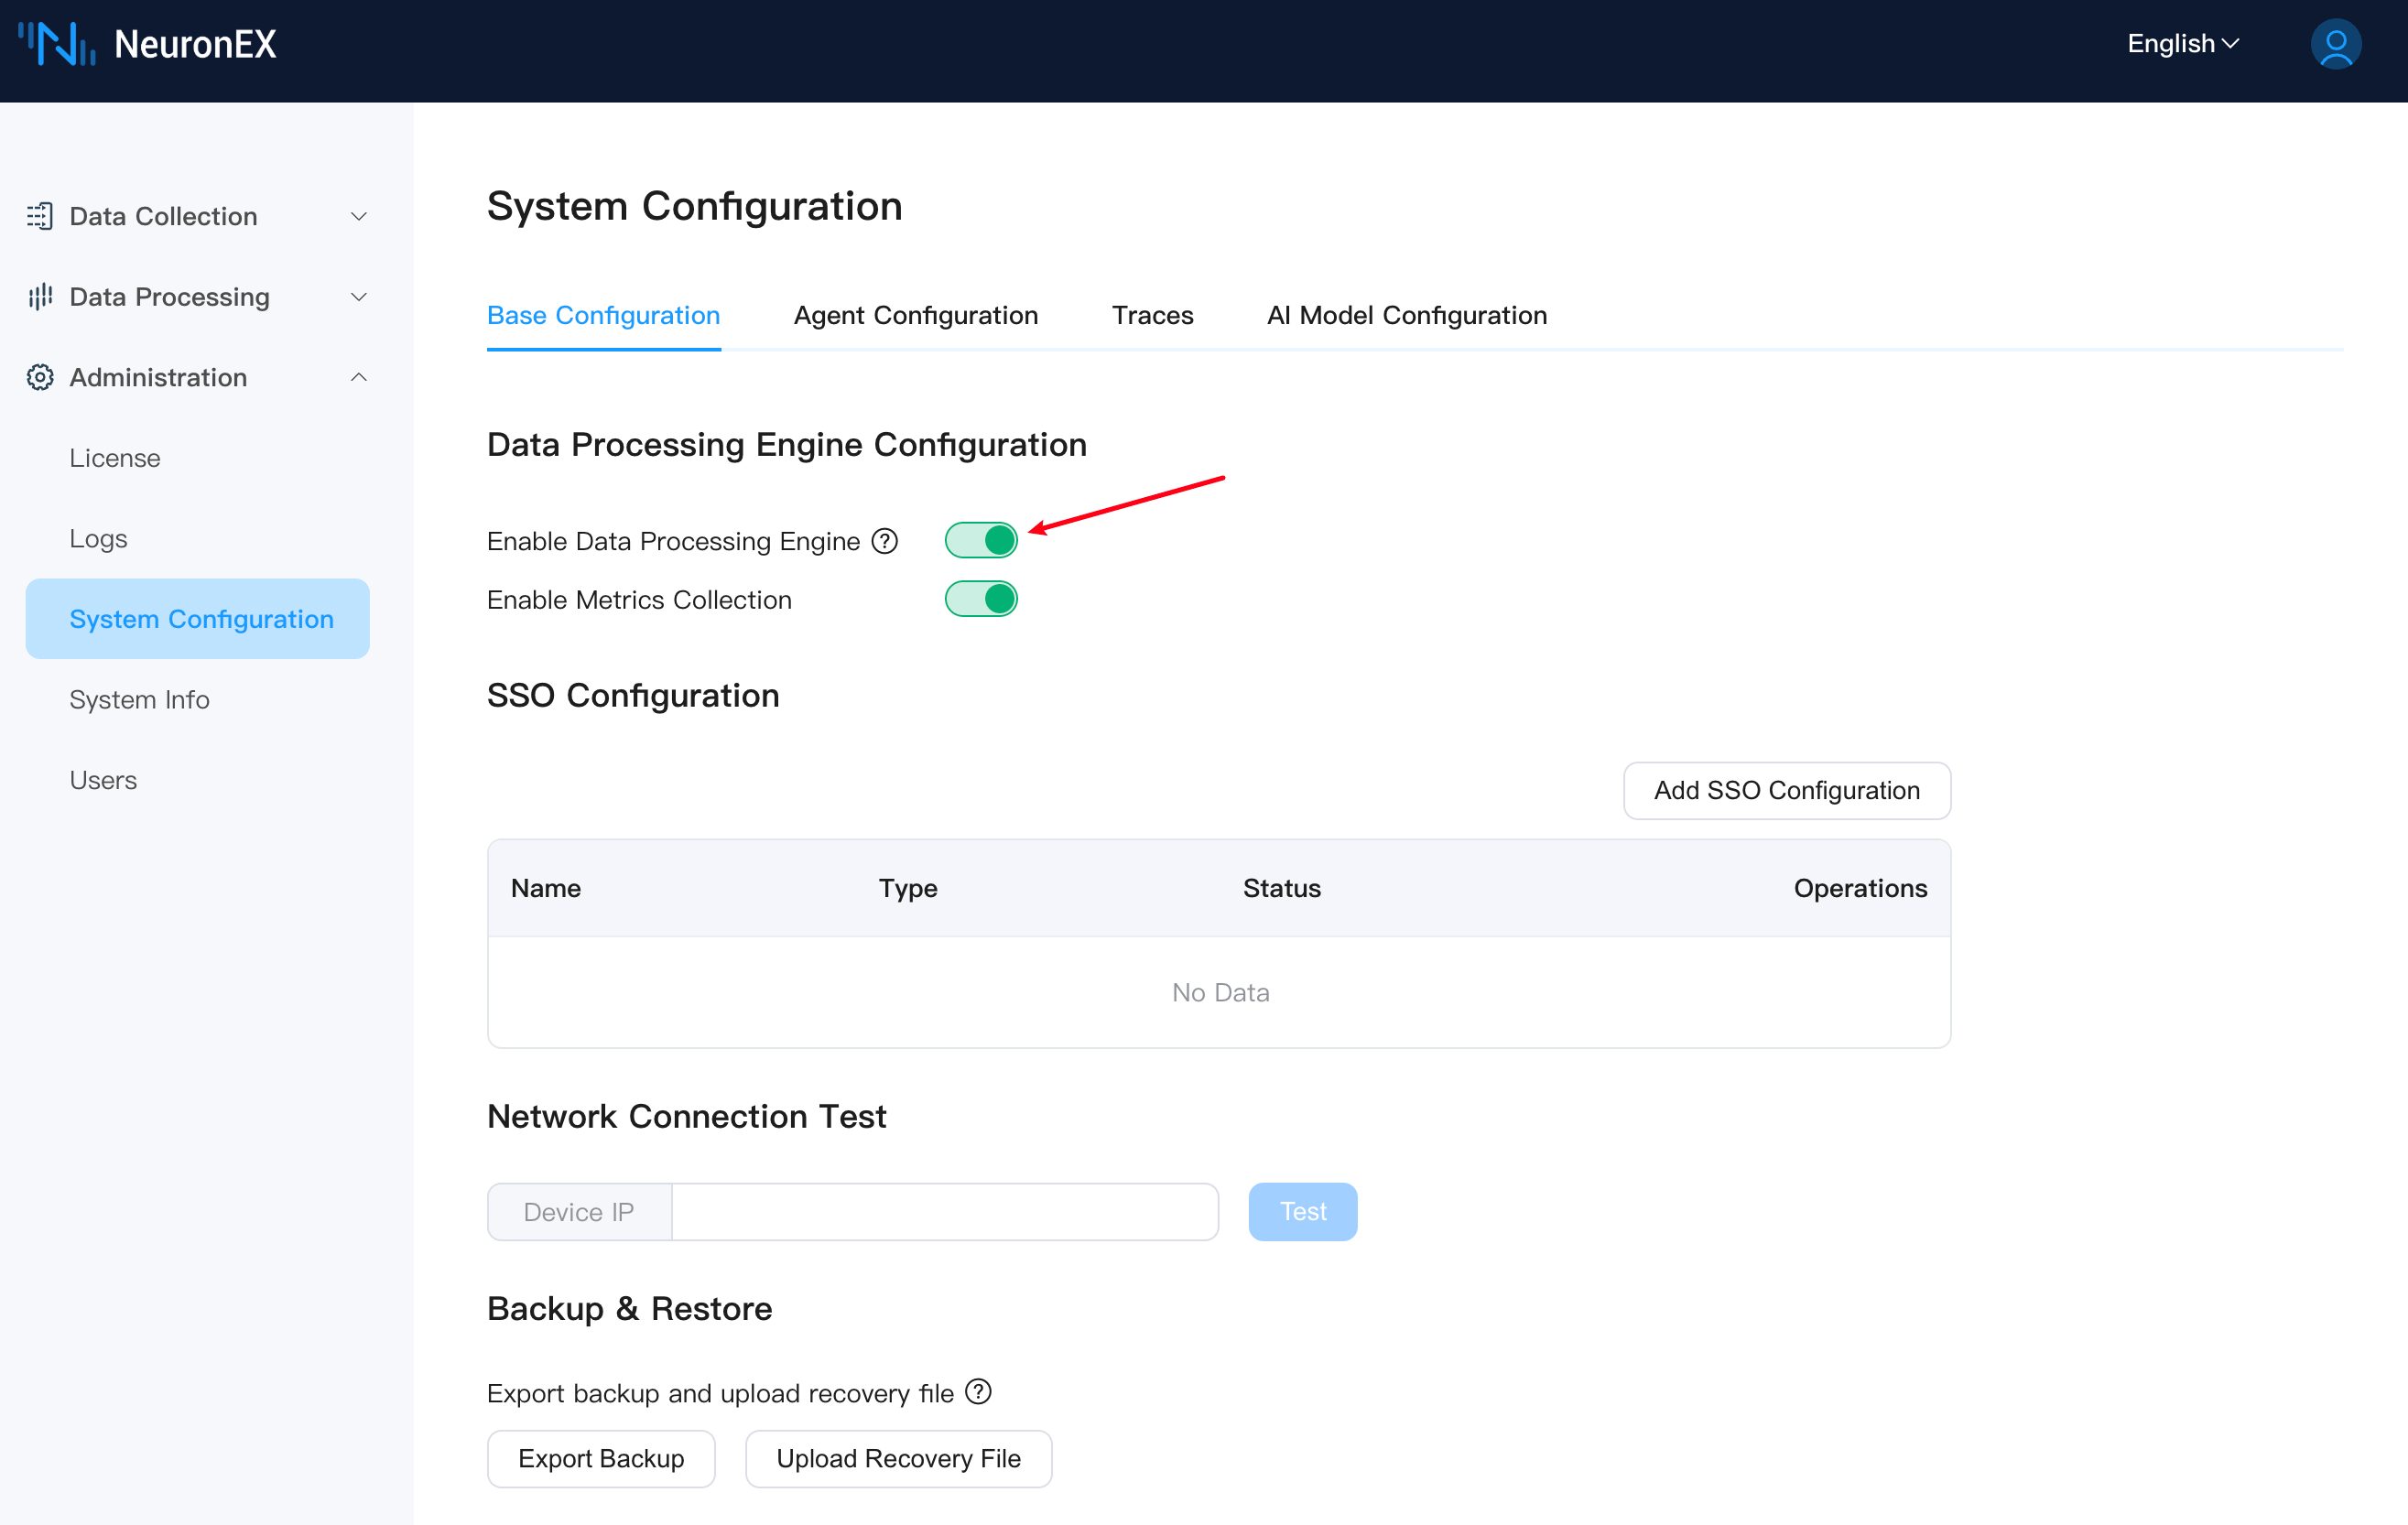Click the NeuronEX logo icon
Image resolution: width=2408 pixels, height=1525 pixels.
click(x=57, y=44)
